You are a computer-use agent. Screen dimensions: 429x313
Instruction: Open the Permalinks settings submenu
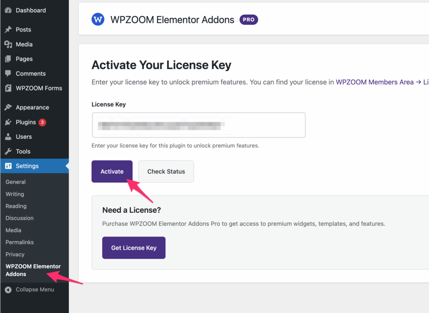20,242
